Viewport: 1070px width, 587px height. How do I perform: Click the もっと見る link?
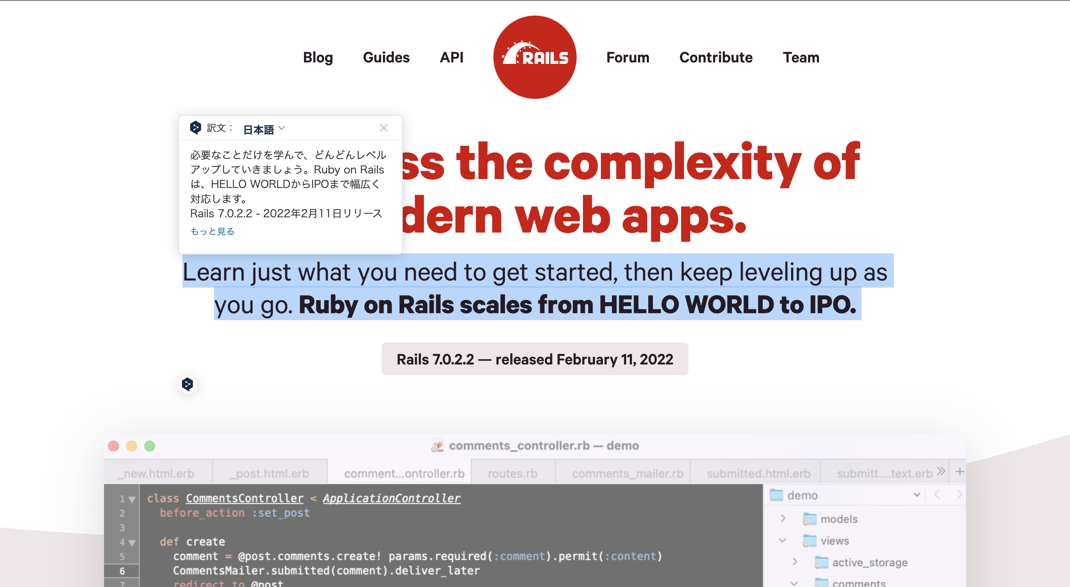click(x=212, y=231)
